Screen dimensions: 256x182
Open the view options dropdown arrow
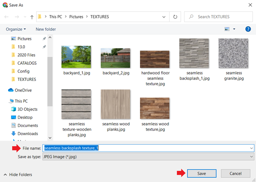pyautogui.click(x=234, y=29)
